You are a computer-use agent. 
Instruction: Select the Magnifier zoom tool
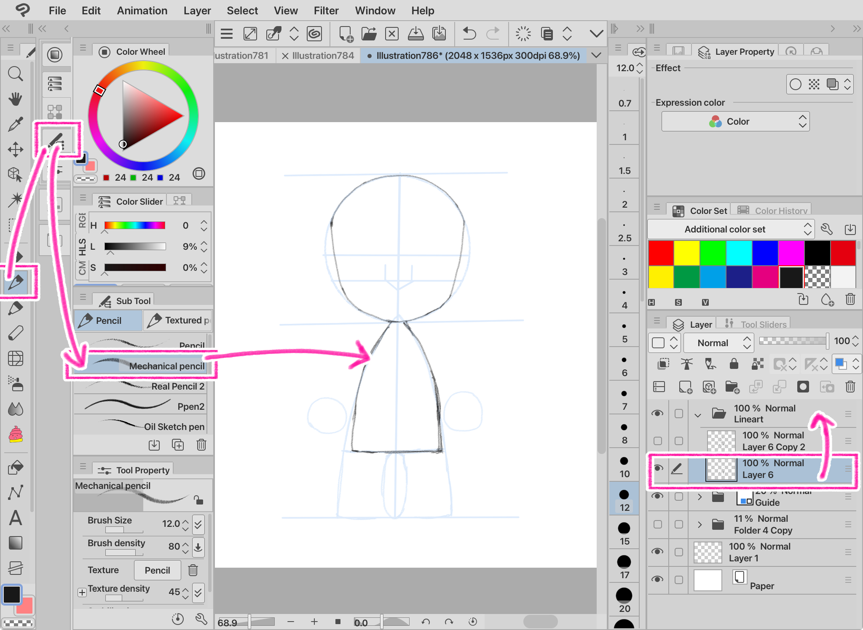tap(15, 74)
